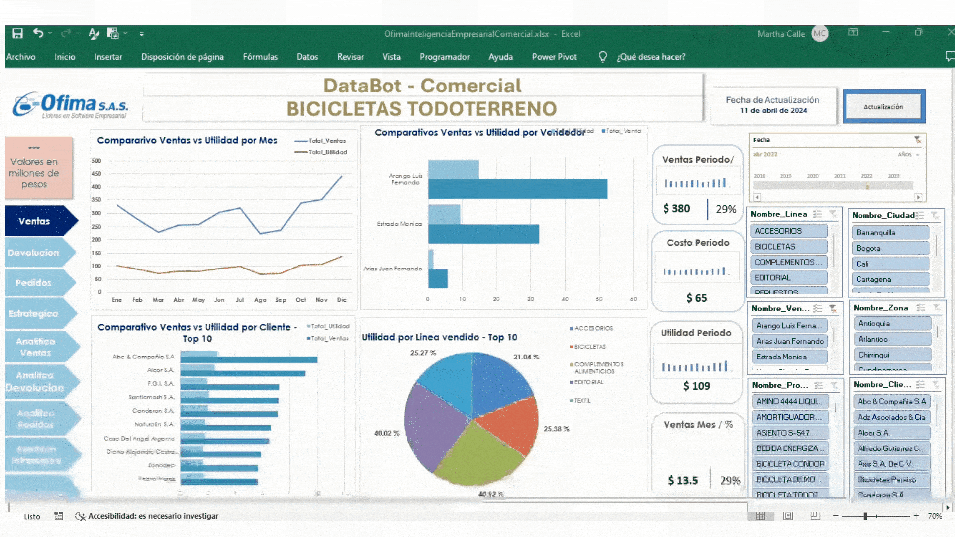Click the Actualización button
The image size is (955, 537).
point(883,107)
